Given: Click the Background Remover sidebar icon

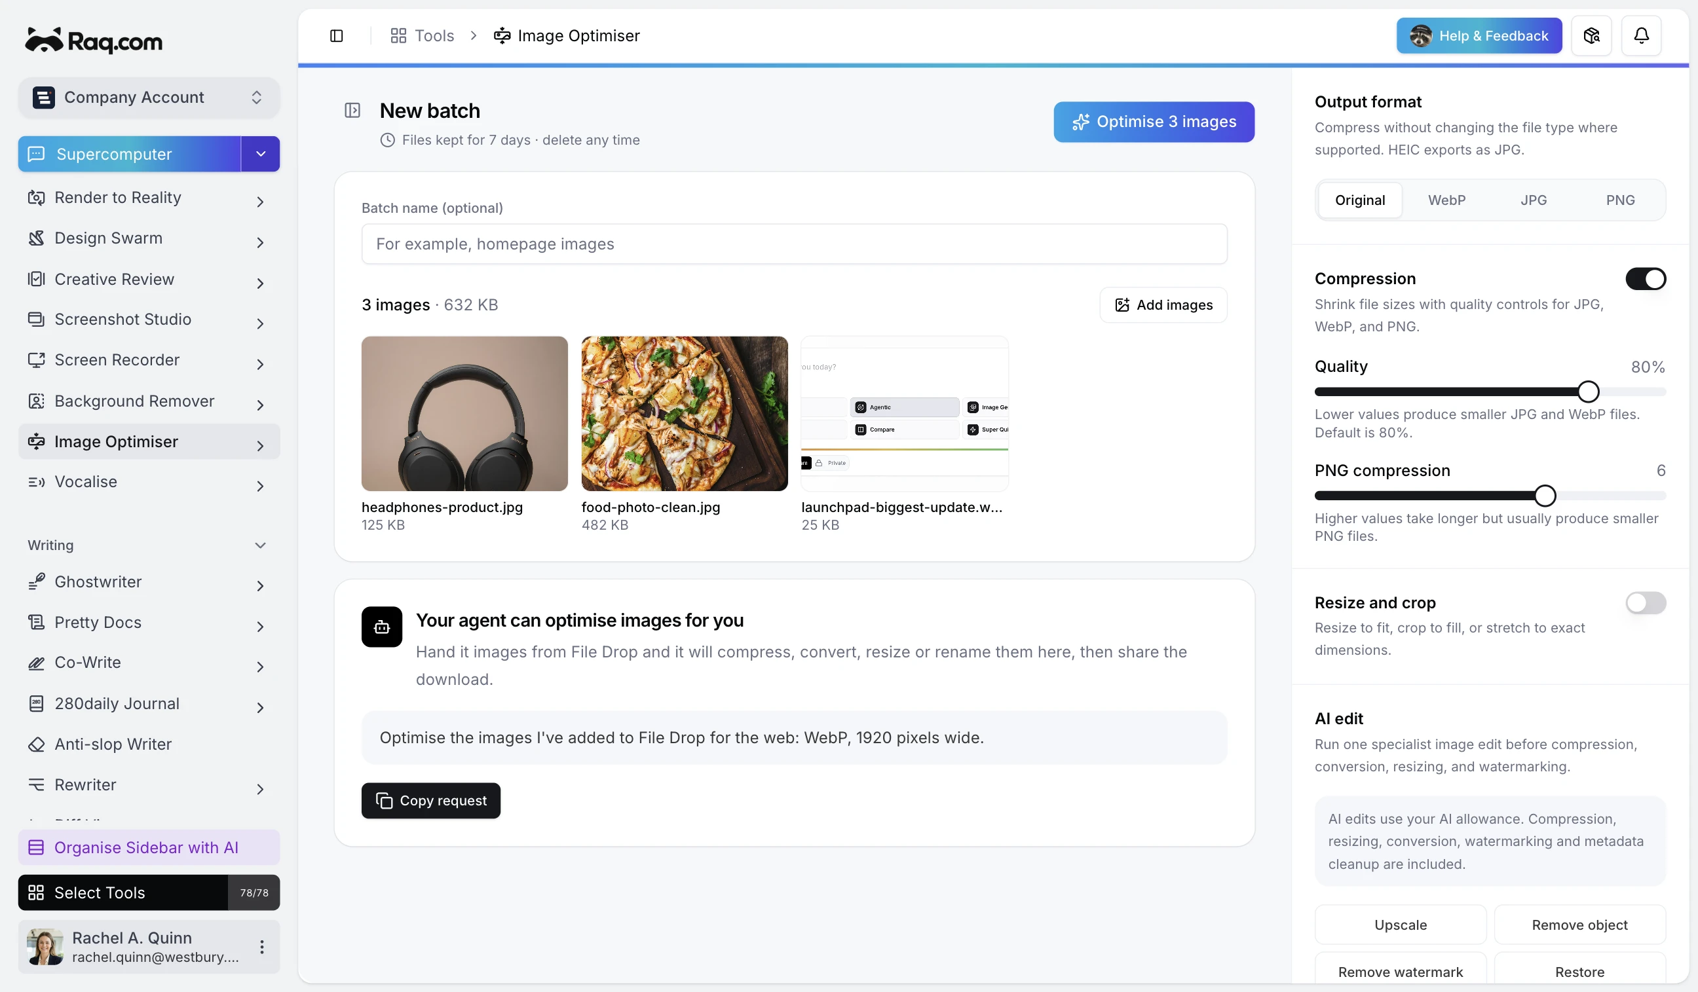Looking at the screenshot, I should tap(37, 401).
